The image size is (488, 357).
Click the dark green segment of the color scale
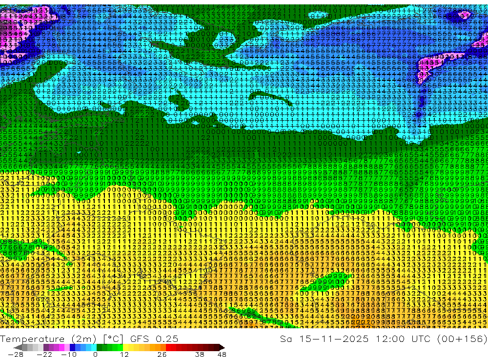coord(99,347)
